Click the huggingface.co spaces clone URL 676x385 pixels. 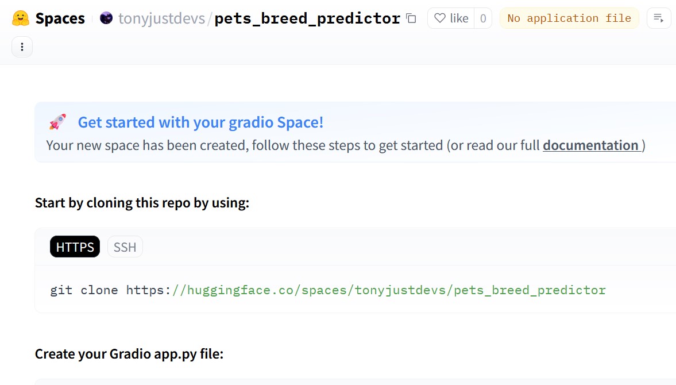389,290
